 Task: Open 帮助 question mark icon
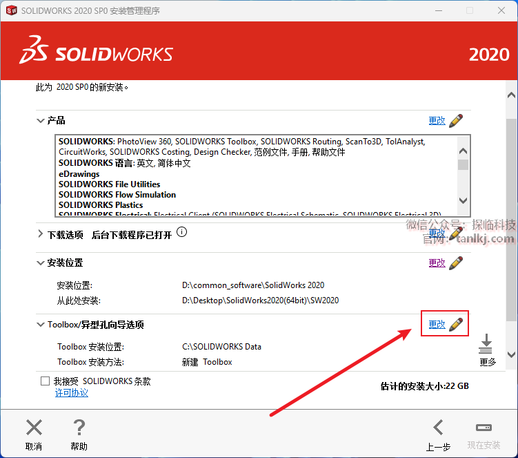click(x=79, y=427)
